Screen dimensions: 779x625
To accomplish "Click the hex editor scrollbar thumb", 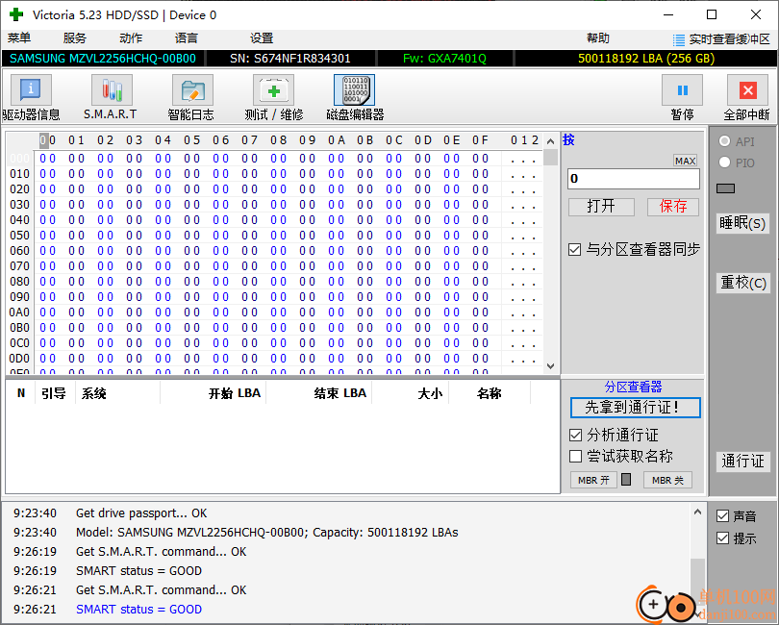I will (x=550, y=157).
